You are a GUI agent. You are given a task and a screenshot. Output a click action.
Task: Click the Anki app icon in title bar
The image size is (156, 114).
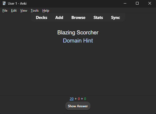tap(4, 3)
